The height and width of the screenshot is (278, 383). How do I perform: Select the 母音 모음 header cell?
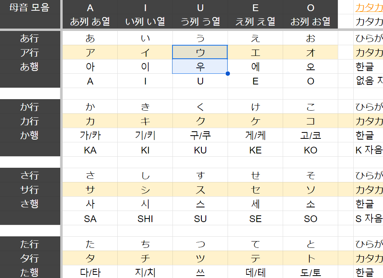[x=30, y=8]
